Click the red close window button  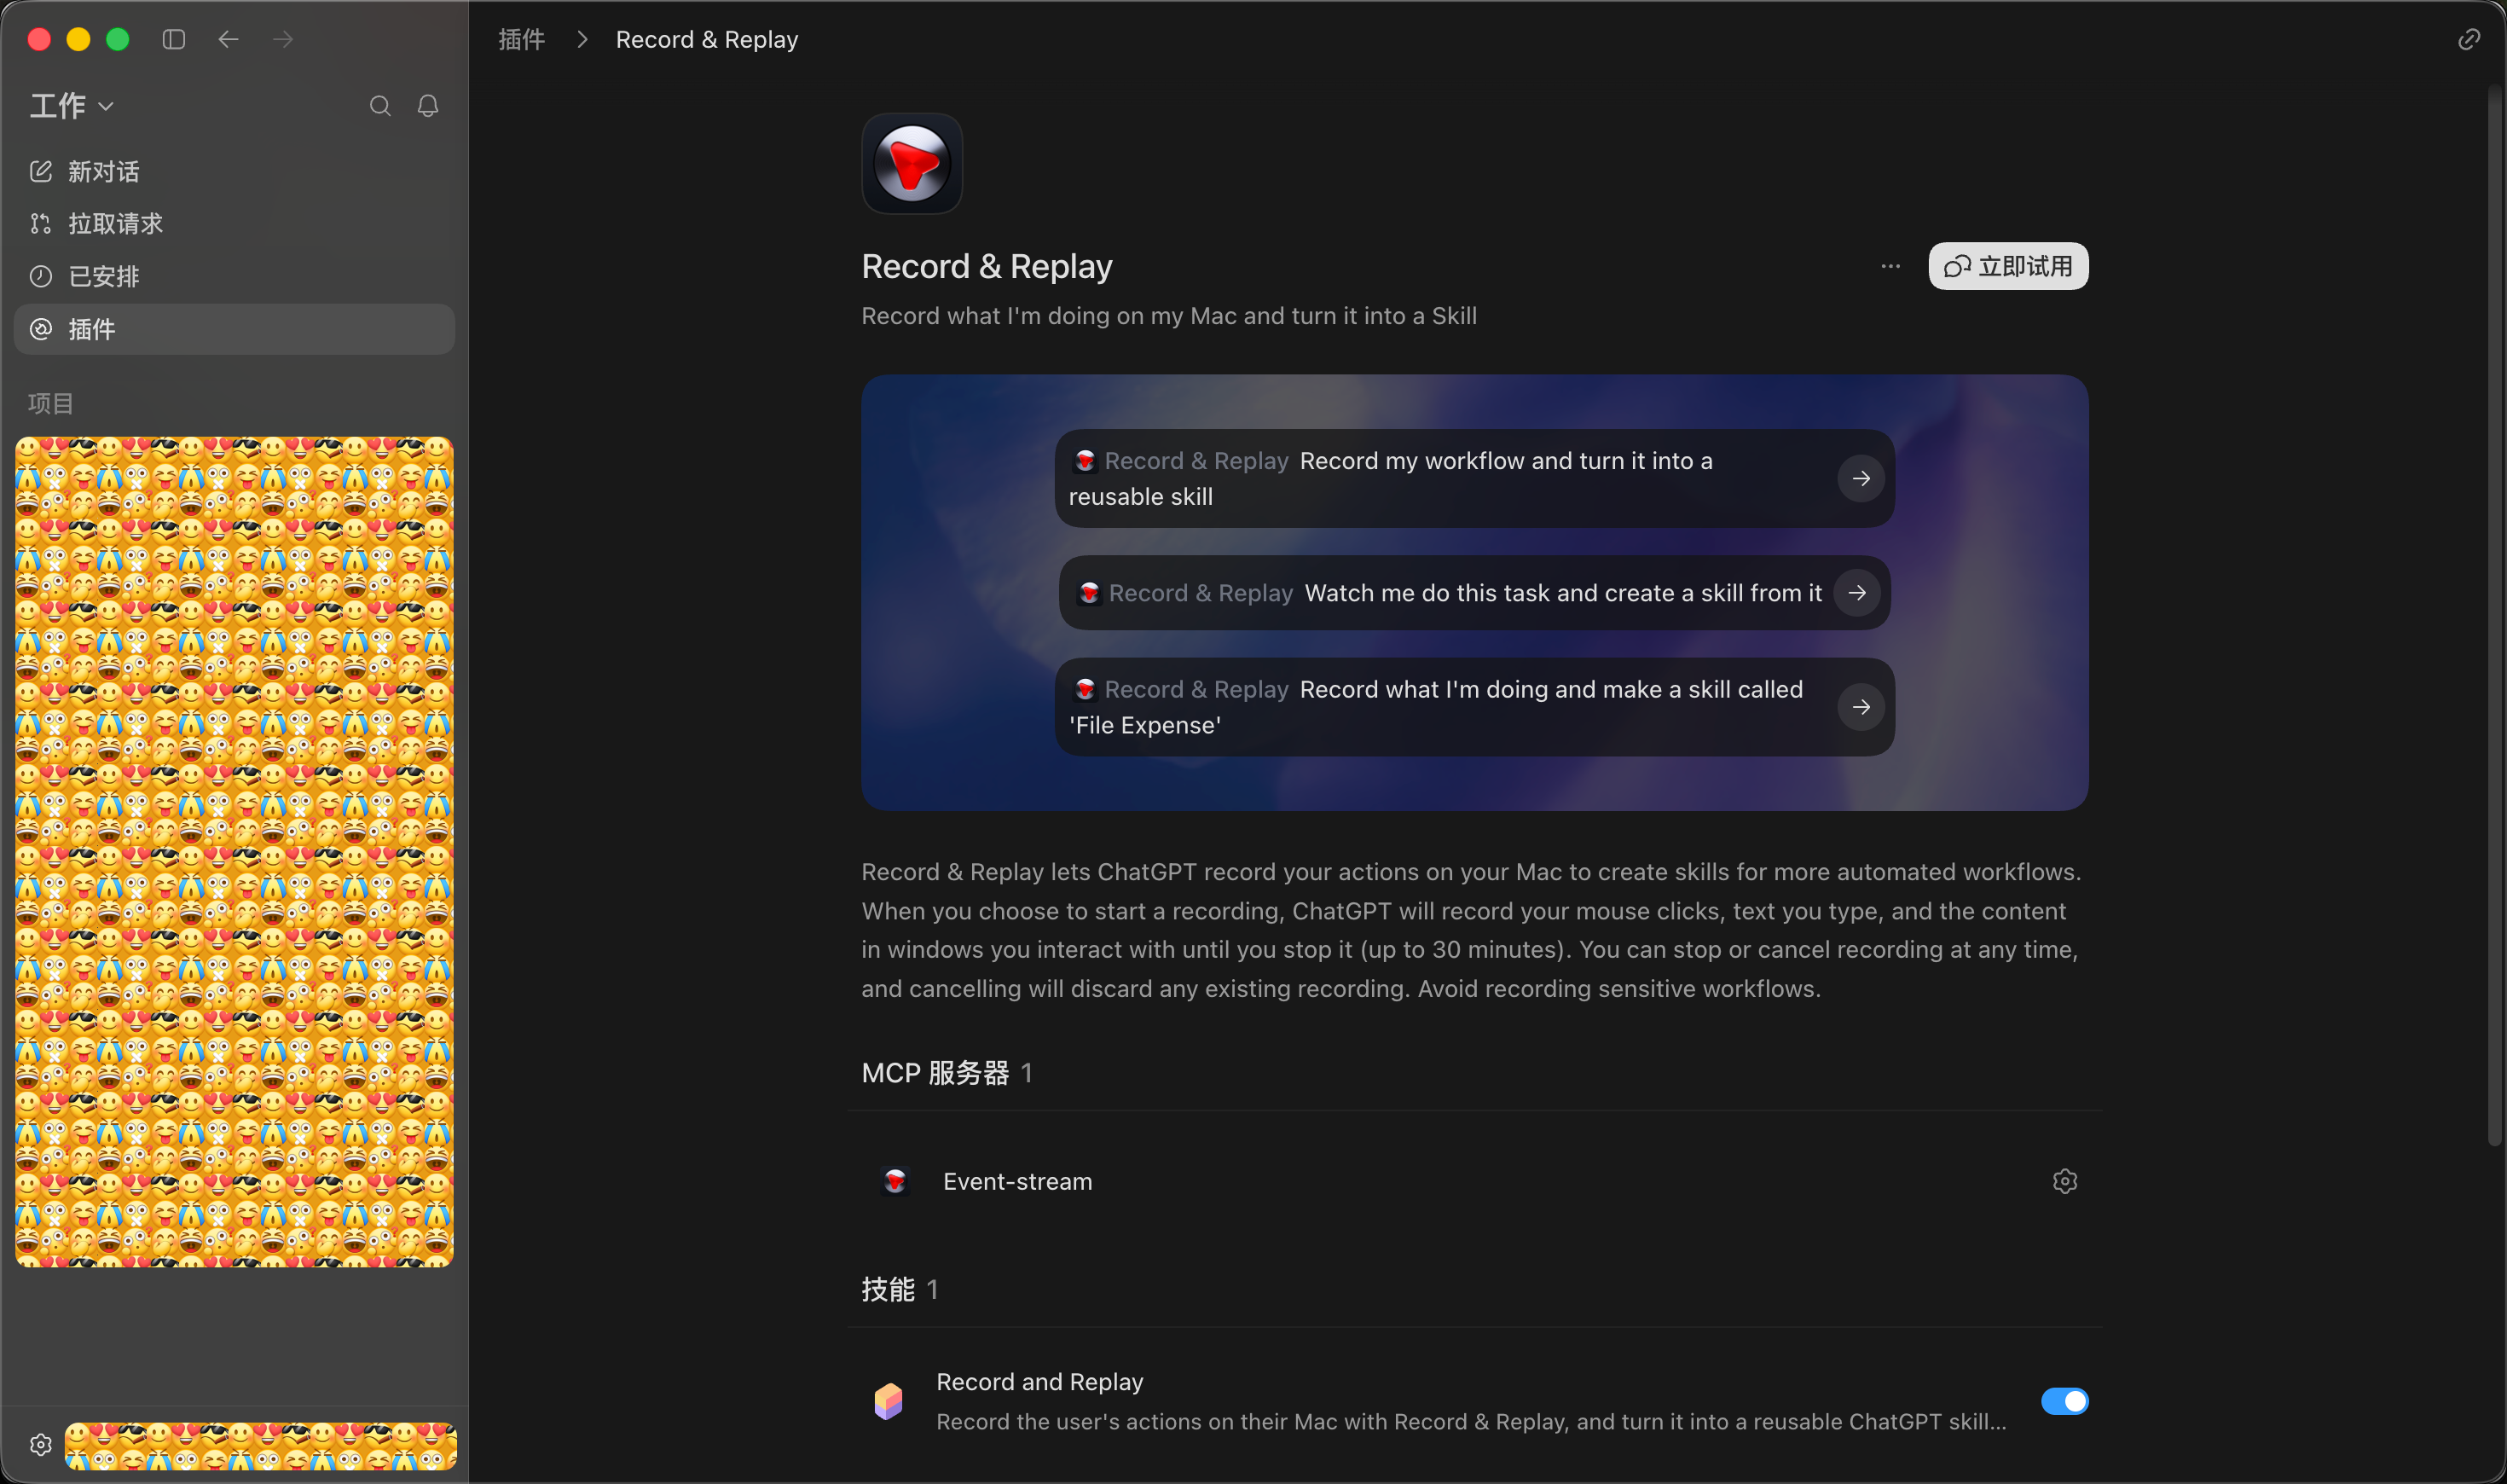pos(39,39)
